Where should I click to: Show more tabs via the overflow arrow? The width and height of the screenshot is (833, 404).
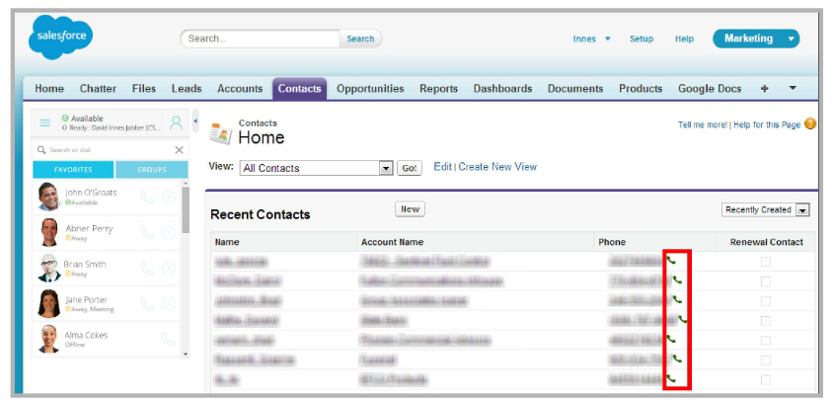tap(793, 88)
